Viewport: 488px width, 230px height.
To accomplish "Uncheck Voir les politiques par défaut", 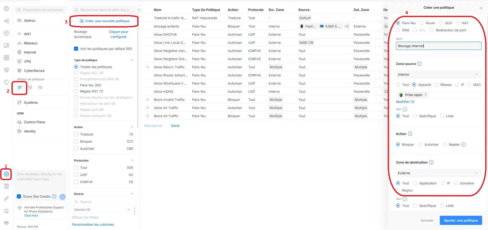I will click(x=76, y=49).
